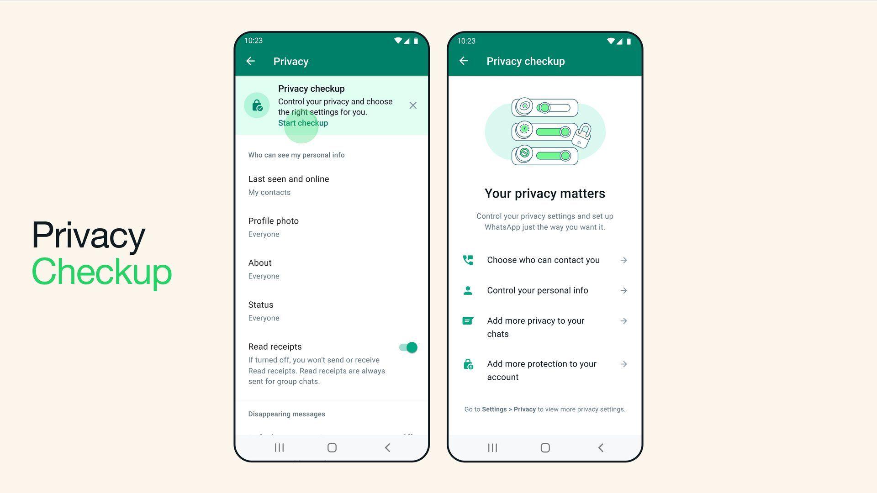
Task: Click 'Start checkup' link
Action: [x=304, y=123]
